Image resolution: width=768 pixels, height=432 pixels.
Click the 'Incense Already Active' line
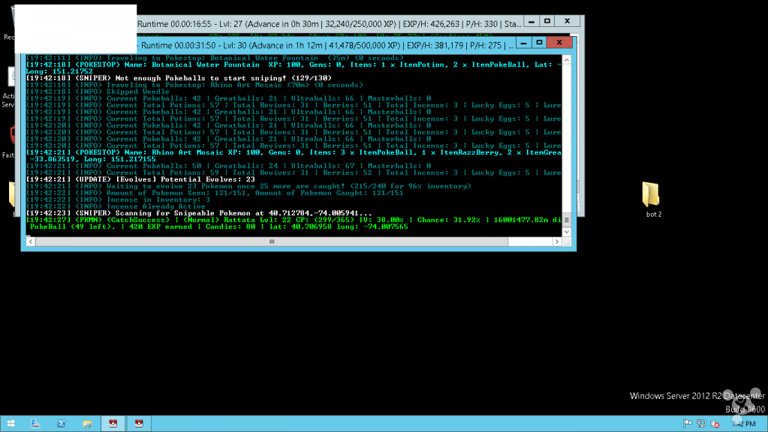click(x=115, y=206)
